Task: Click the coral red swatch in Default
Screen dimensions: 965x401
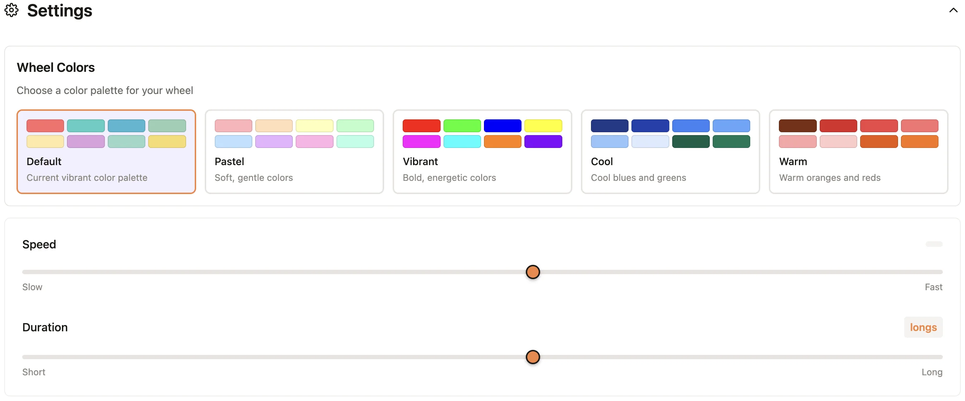Action: point(45,126)
